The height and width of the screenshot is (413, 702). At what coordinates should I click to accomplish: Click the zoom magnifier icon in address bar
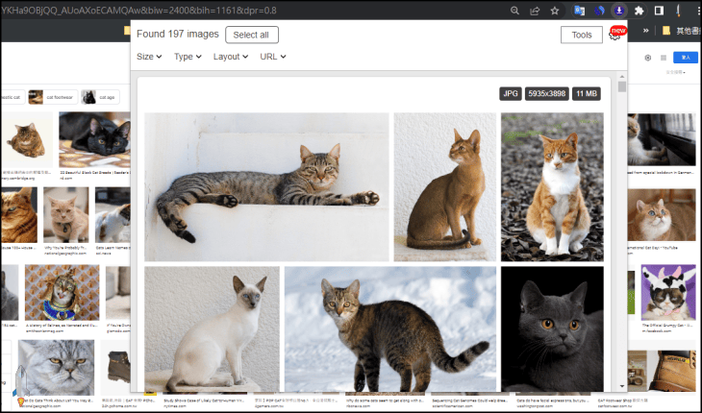(513, 11)
